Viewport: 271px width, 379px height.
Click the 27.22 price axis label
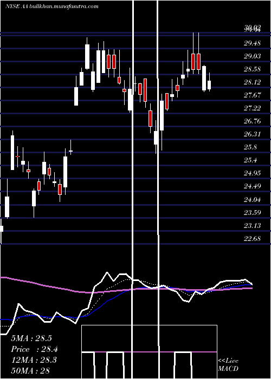[252, 108]
